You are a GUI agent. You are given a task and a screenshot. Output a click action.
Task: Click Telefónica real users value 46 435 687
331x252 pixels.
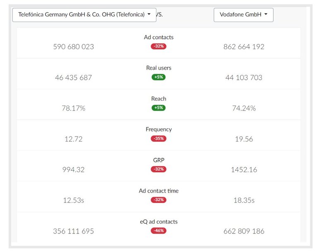[x=74, y=78]
